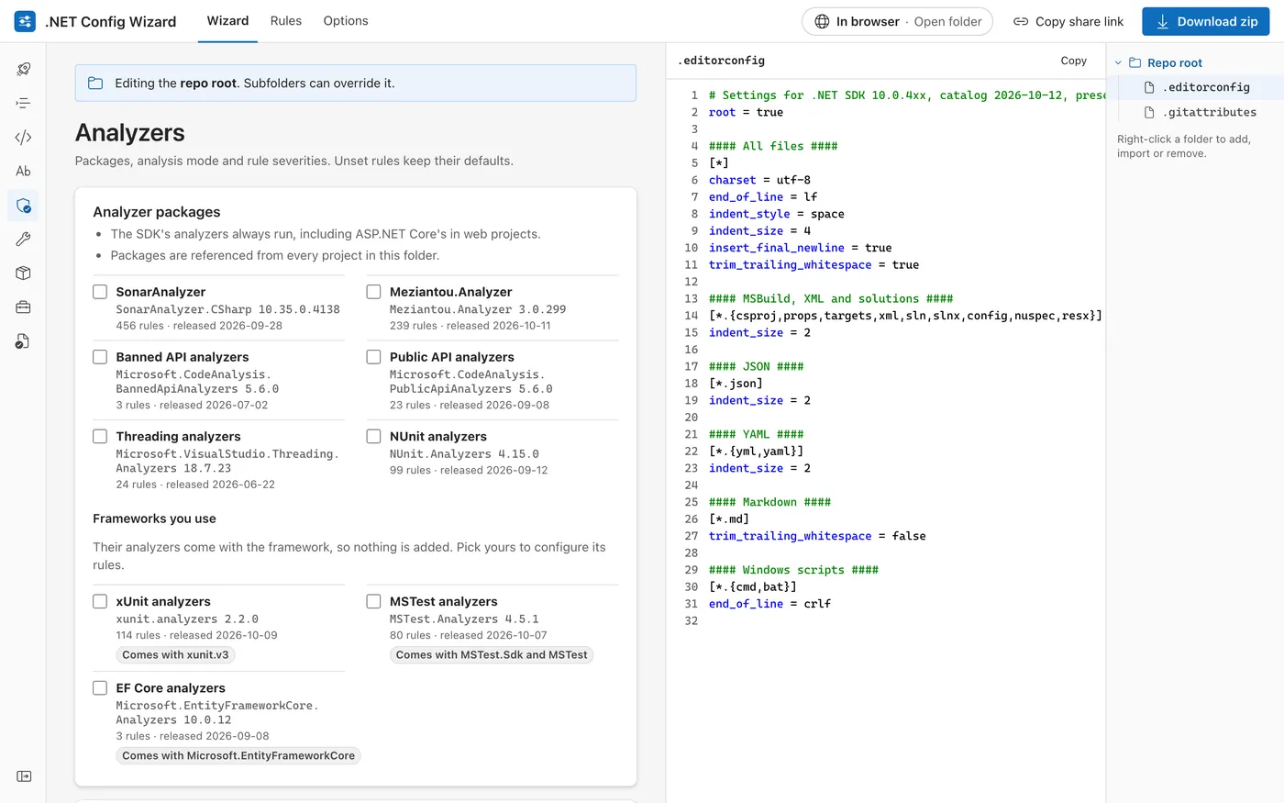Copy the .editorconfig contents
Viewport: 1284px width, 803px height.
pyautogui.click(x=1073, y=61)
